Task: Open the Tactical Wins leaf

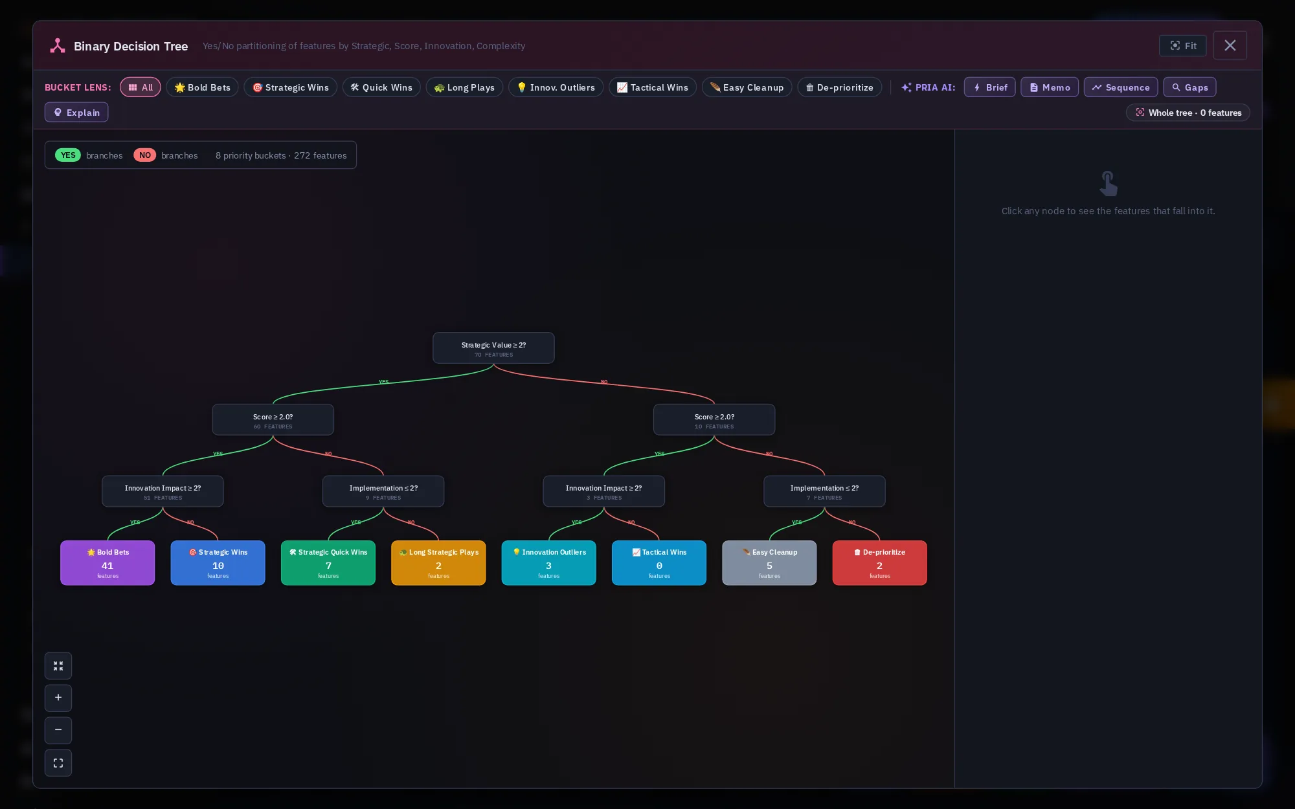Action: tap(659, 563)
